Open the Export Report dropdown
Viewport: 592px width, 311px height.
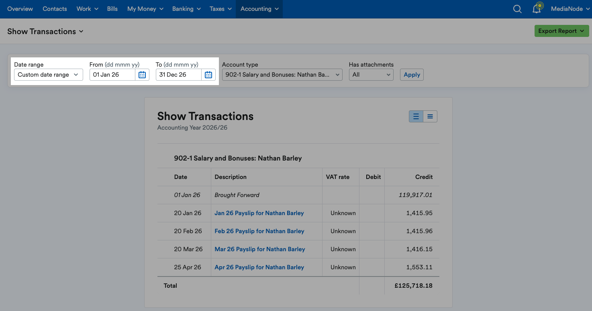(561, 31)
